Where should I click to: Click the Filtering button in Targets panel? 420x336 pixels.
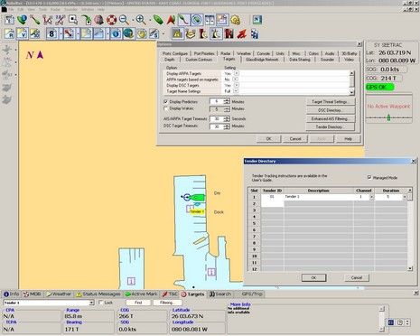pyautogui.click(x=167, y=303)
